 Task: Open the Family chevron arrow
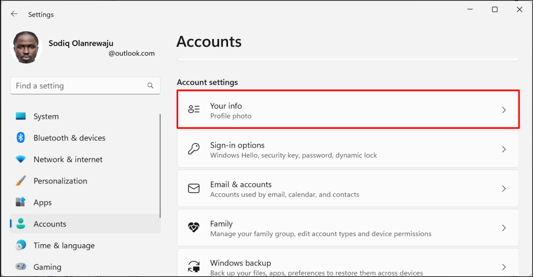click(x=503, y=228)
